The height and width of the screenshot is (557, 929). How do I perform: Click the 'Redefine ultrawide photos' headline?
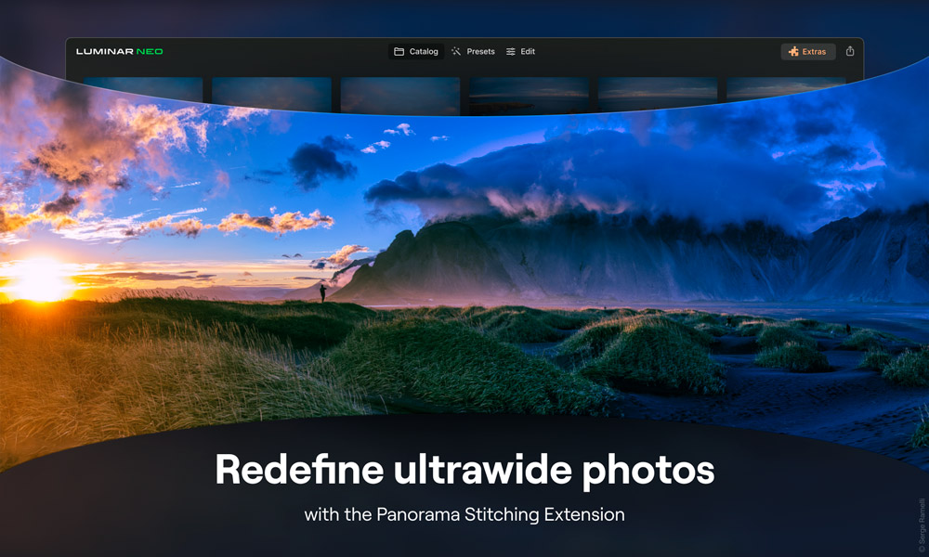tap(464, 470)
